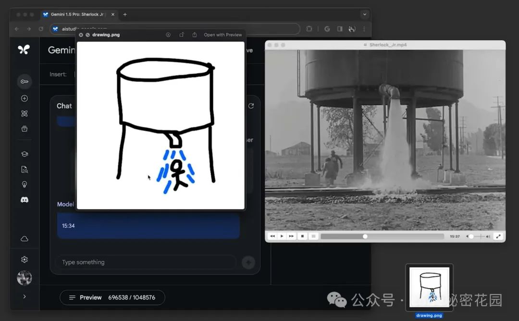This screenshot has width=519, height=321.
Task: Click the markup icon in Quick Look toolbar
Action: [x=168, y=35]
